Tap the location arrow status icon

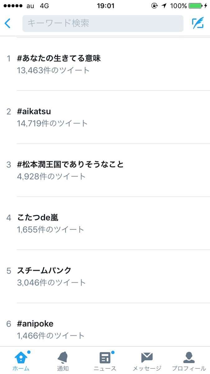point(164,6)
